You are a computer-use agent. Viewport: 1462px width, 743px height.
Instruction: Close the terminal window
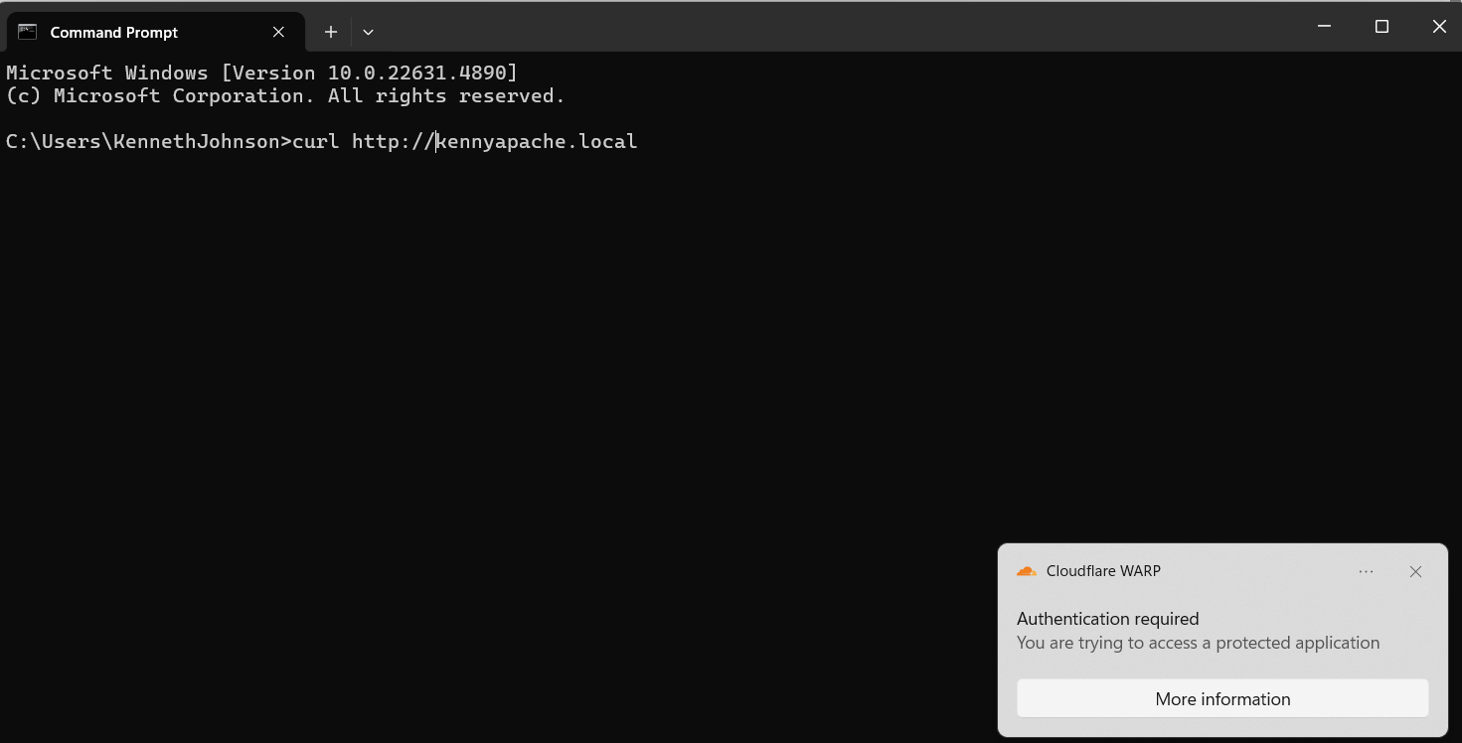pos(1438,27)
